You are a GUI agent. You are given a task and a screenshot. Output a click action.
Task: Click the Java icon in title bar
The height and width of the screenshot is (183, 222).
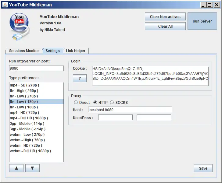tap(5, 5)
